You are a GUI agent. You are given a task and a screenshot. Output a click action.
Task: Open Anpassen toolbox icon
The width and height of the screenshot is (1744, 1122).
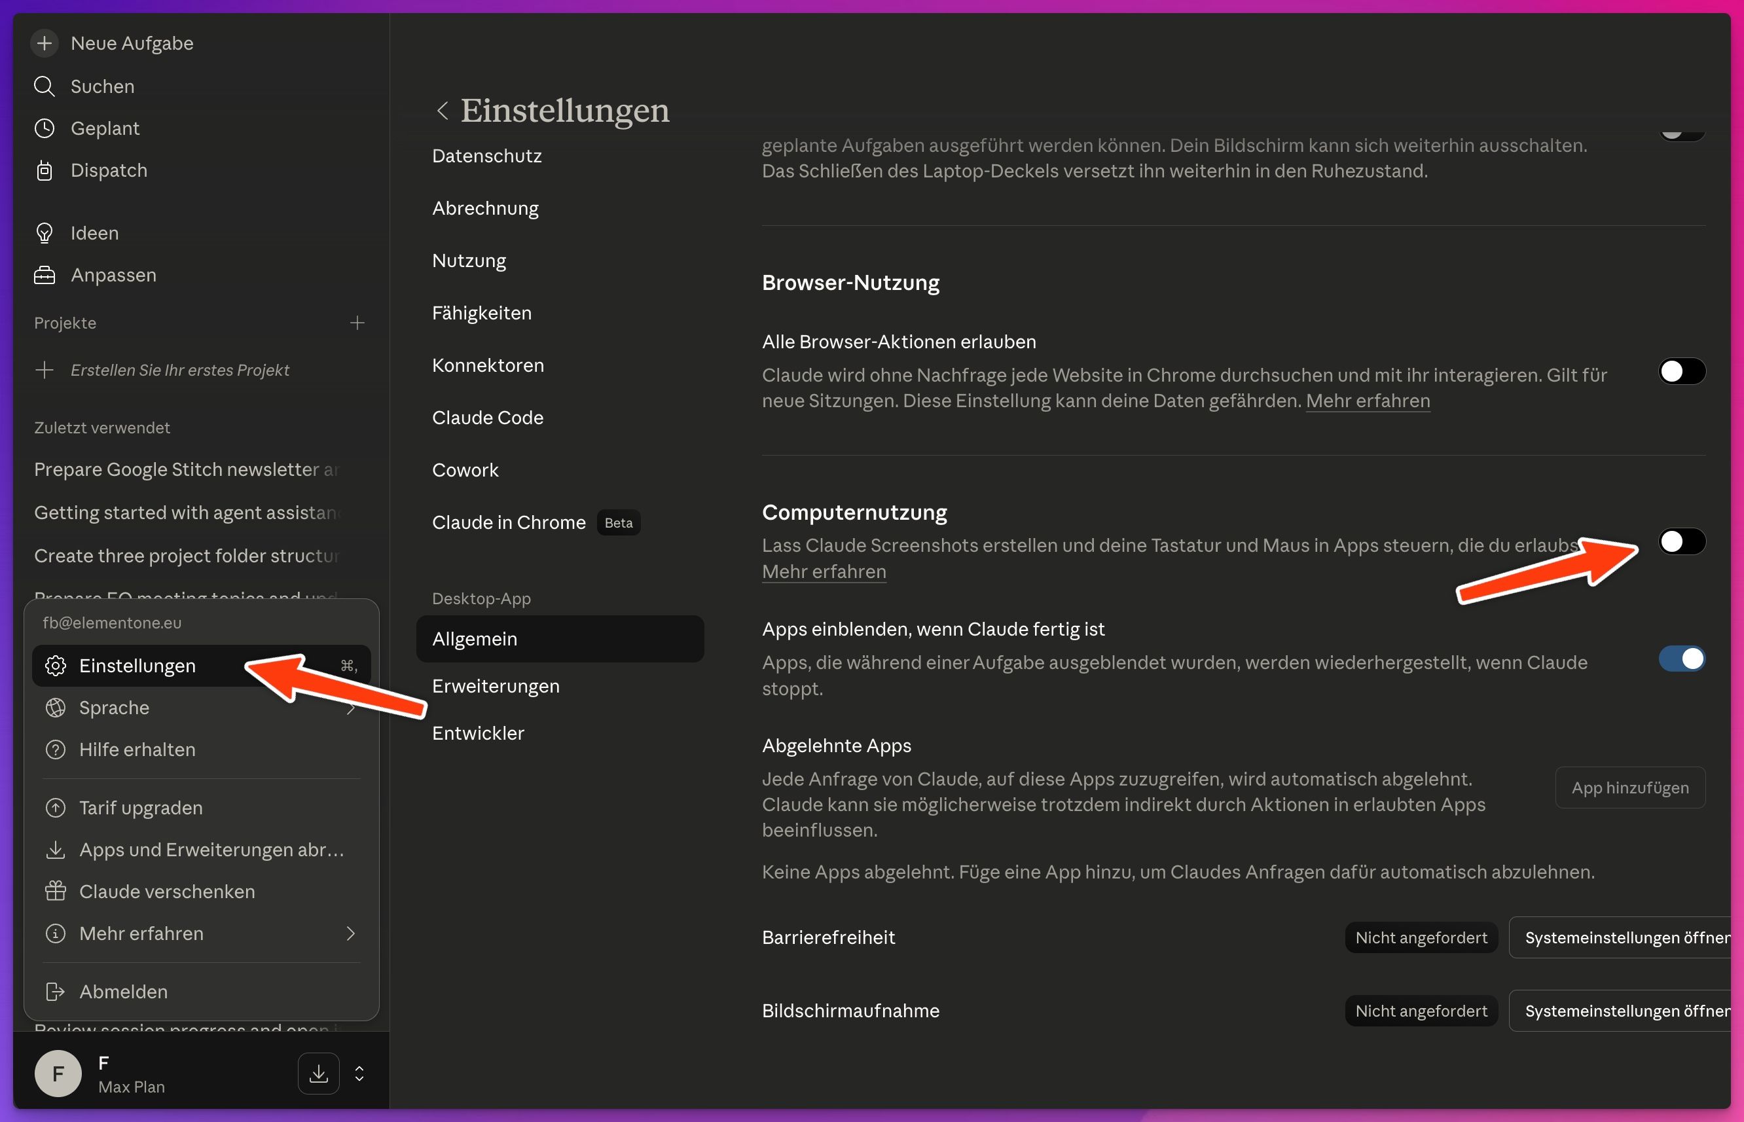(45, 276)
